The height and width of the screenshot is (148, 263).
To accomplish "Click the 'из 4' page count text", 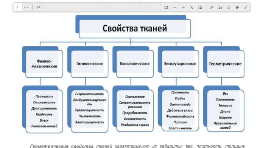I will click(x=26, y=8).
